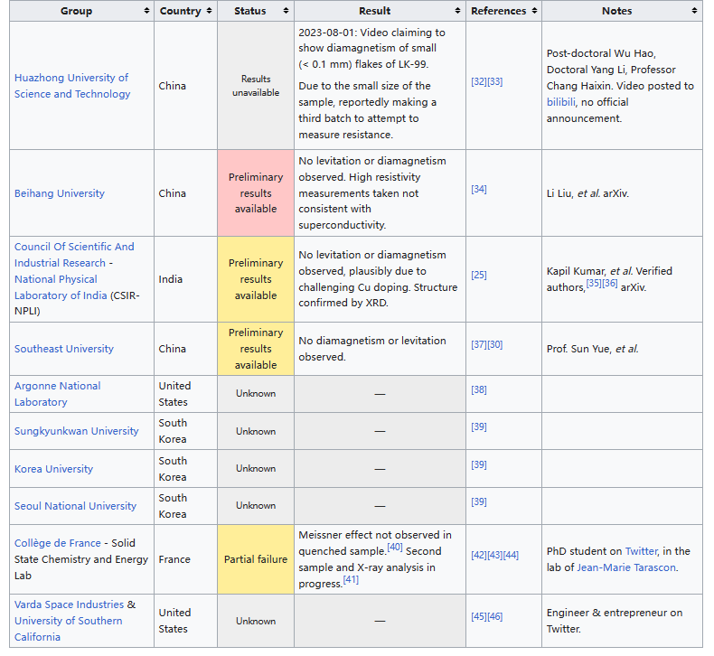The height and width of the screenshot is (656, 714).
Task: Sort table by Group column arrows
Action: point(146,11)
